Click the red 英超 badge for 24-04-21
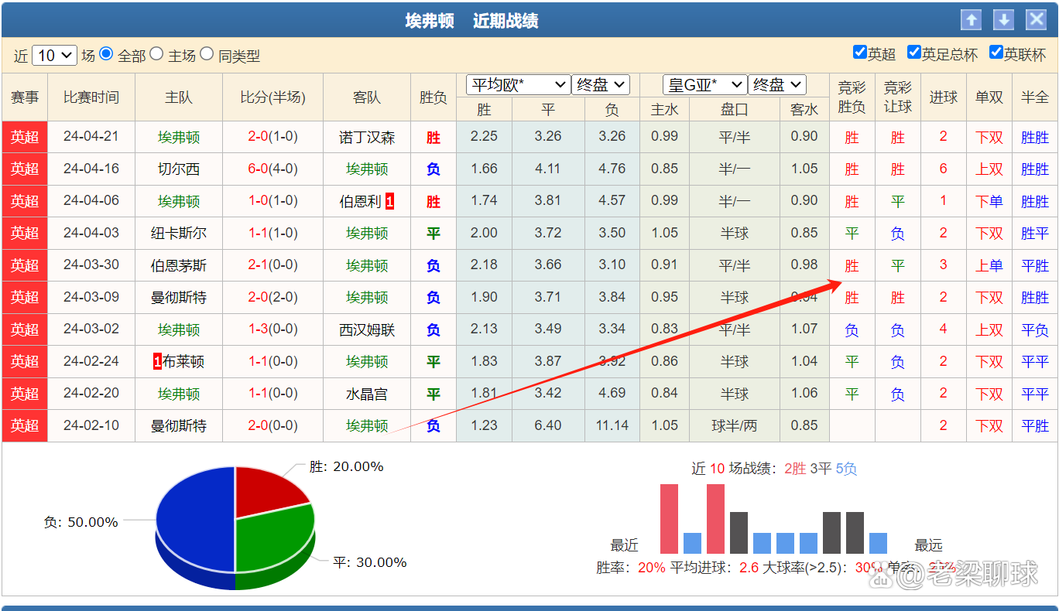 25,137
